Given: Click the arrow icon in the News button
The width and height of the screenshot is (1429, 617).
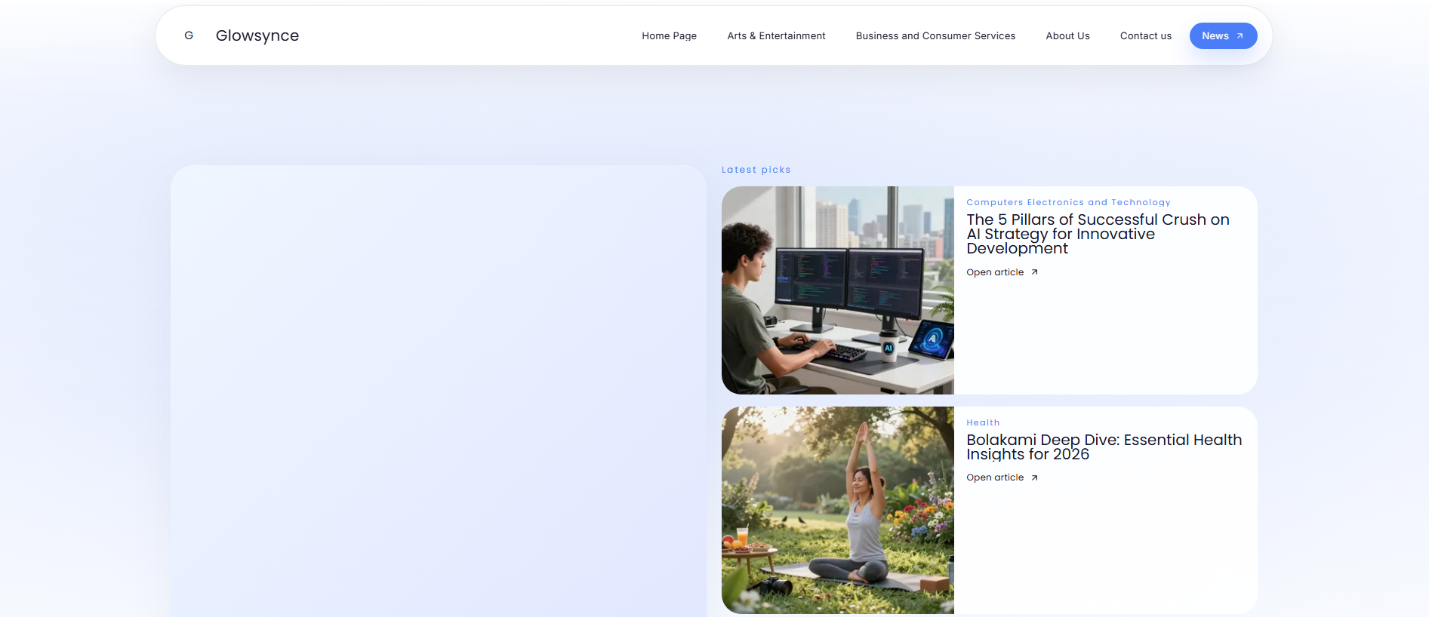Looking at the screenshot, I should [x=1240, y=35].
